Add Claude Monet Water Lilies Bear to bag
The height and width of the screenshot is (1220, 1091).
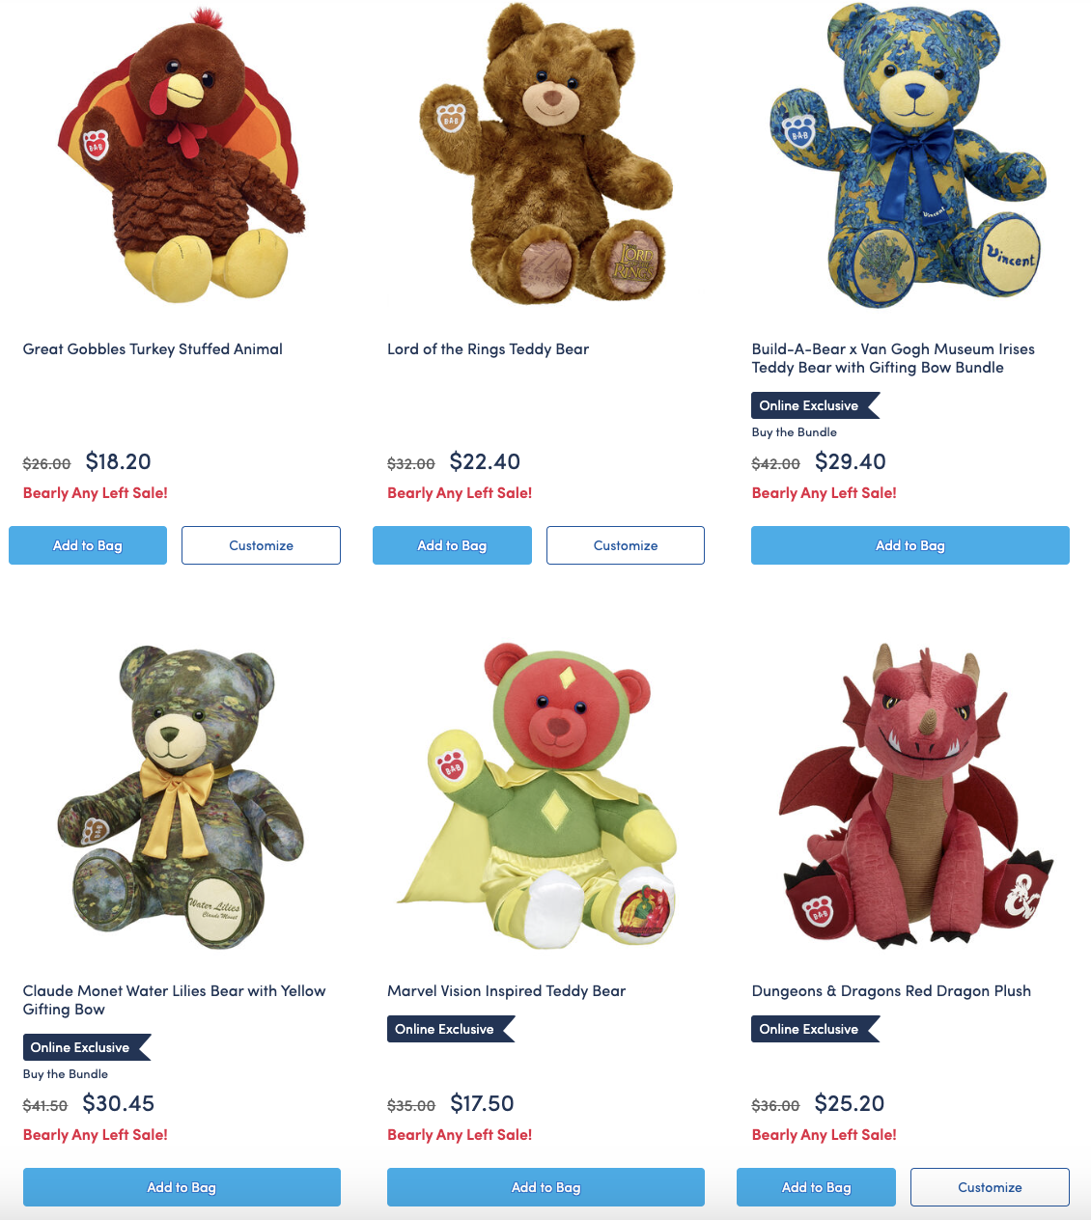[x=182, y=1187]
